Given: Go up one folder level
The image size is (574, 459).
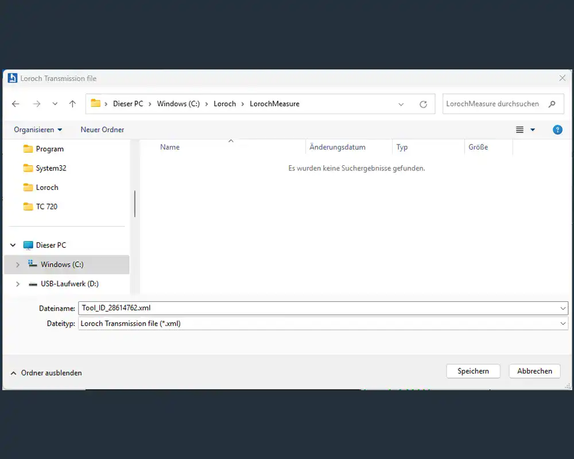Looking at the screenshot, I should point(72,104).
